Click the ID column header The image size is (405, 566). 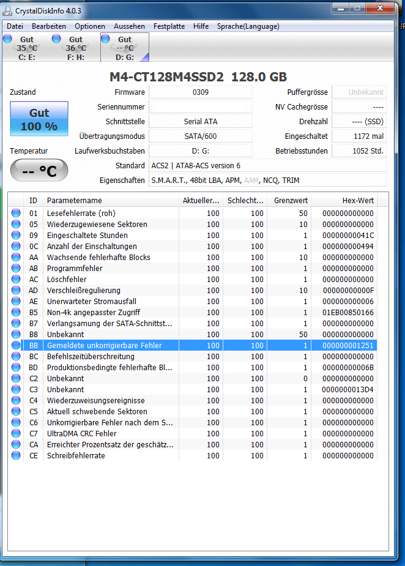(33, 200)
